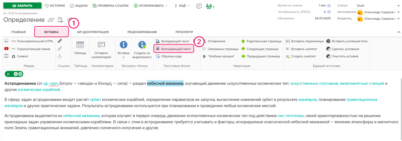This screenshot has width=402, height=141.
Task: Insert link to next page (Следующая страница)
Action: point(260,49)
